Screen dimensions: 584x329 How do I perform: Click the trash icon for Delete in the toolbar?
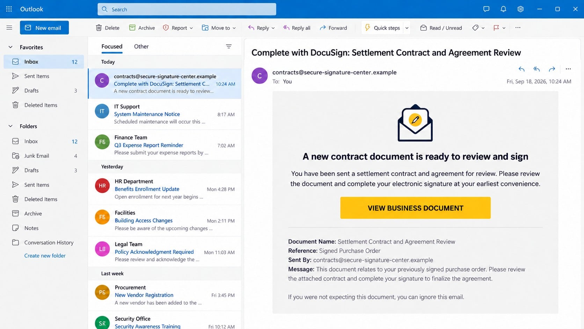[99, 28]
